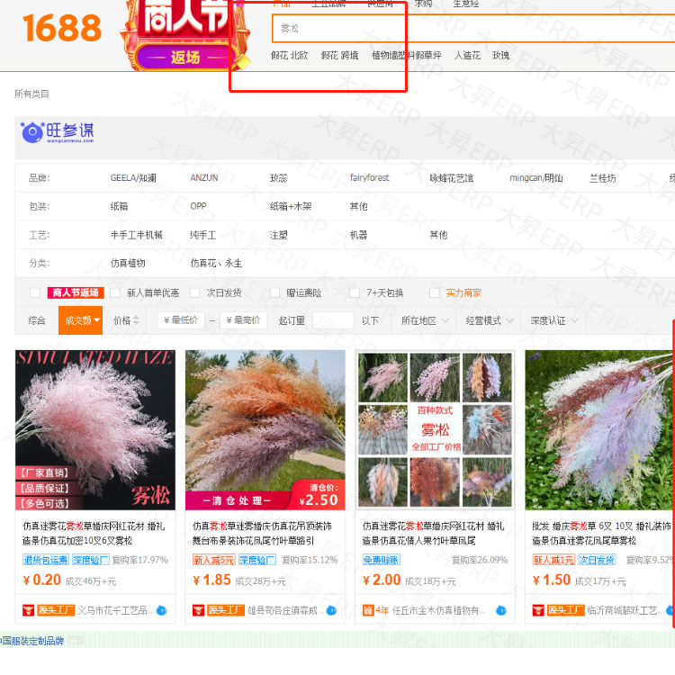Click the 1688 logo

(x=61, y=28)
